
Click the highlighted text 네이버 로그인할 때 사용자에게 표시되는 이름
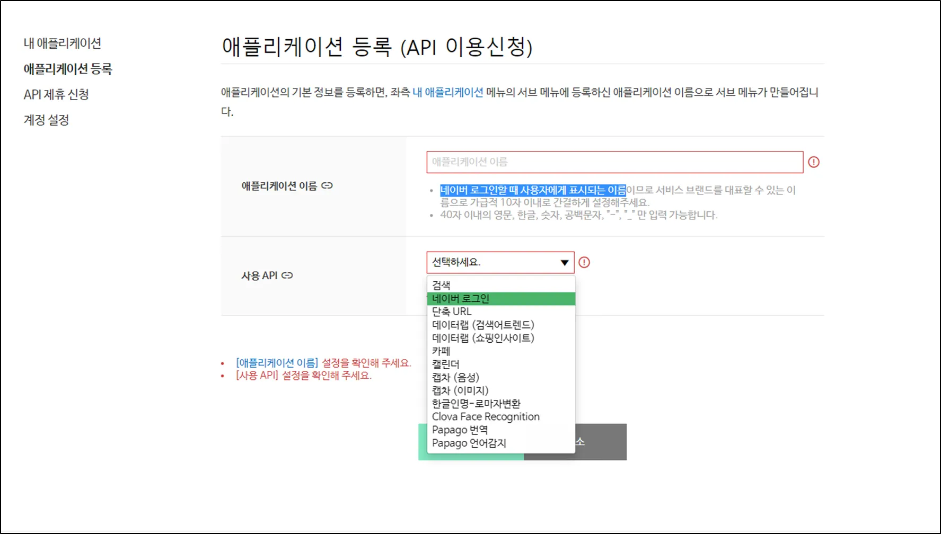(x=533, y=190)
